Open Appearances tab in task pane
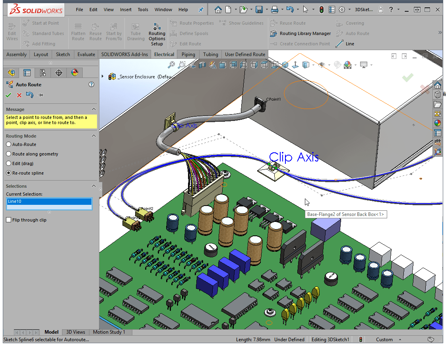This screenshot has width=446, height=346. (438, 123)
